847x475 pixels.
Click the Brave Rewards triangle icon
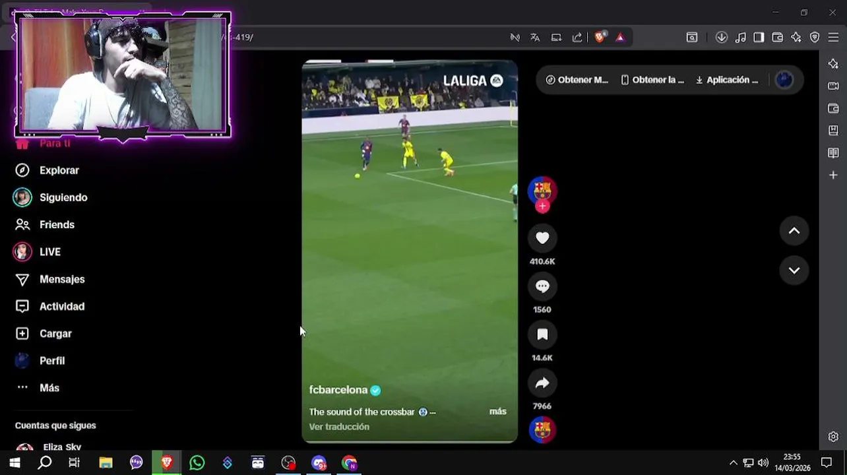point(620,38)
